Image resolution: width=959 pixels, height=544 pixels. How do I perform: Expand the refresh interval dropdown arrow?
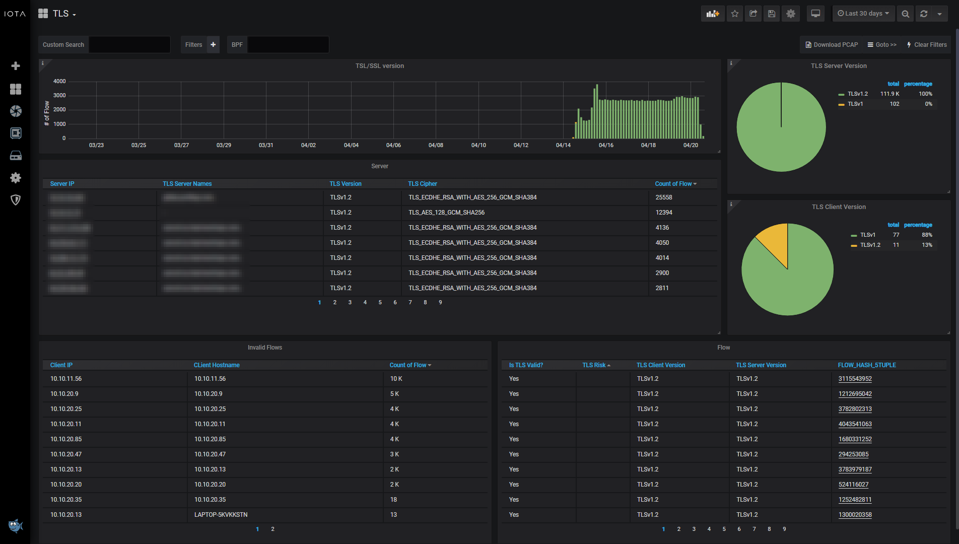tap(939, 14)
